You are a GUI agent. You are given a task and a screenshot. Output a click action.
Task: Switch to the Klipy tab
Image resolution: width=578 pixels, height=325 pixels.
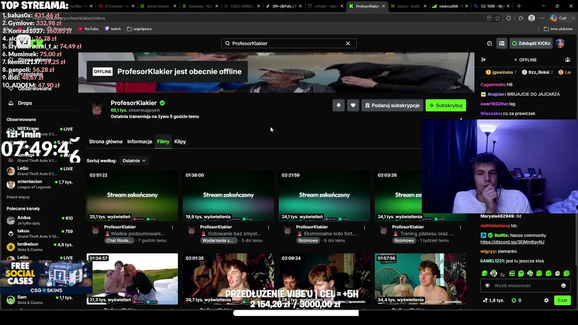pos(180,141)
